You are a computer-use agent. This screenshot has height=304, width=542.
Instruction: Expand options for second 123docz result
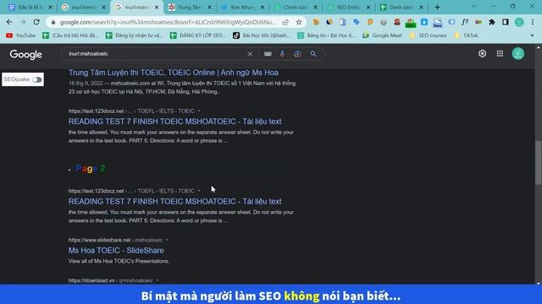[x=199, y=191]
